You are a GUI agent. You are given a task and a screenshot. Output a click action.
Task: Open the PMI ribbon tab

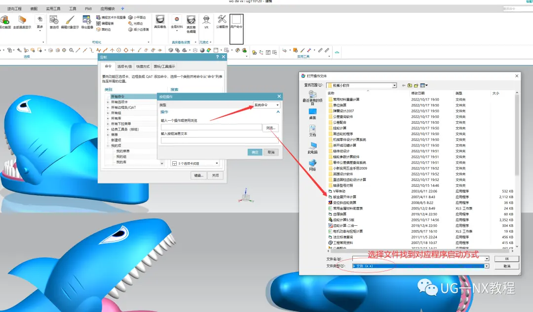(88, 8)
